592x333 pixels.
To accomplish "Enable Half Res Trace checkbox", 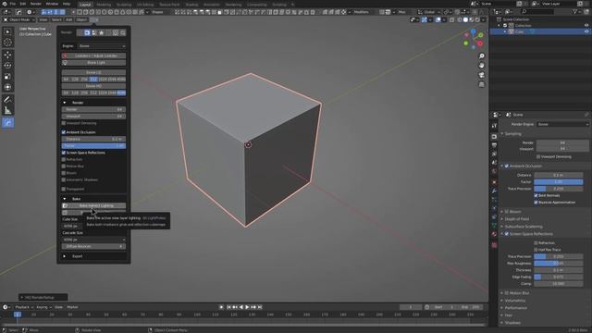I will [536, 250].
